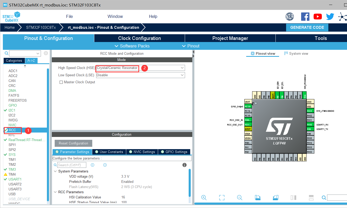This screenshot has height=208, width=347.
Task: Focus the pinout search field
Action: [337, 198]
